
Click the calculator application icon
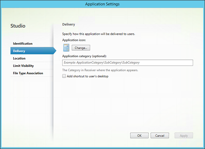tap(66, 48)
